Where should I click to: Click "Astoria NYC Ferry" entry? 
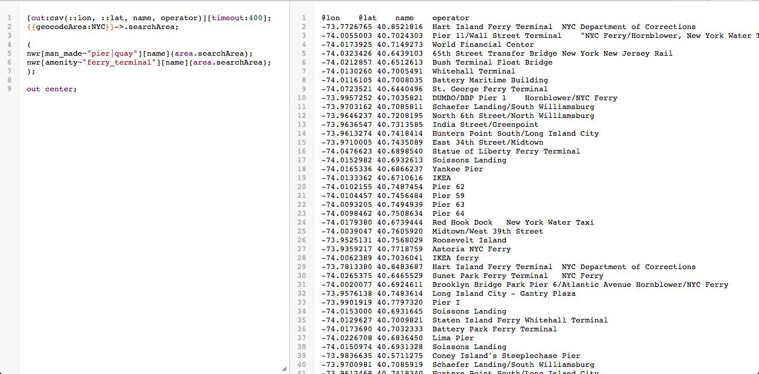pyautogui.click(x=471, y=249)
